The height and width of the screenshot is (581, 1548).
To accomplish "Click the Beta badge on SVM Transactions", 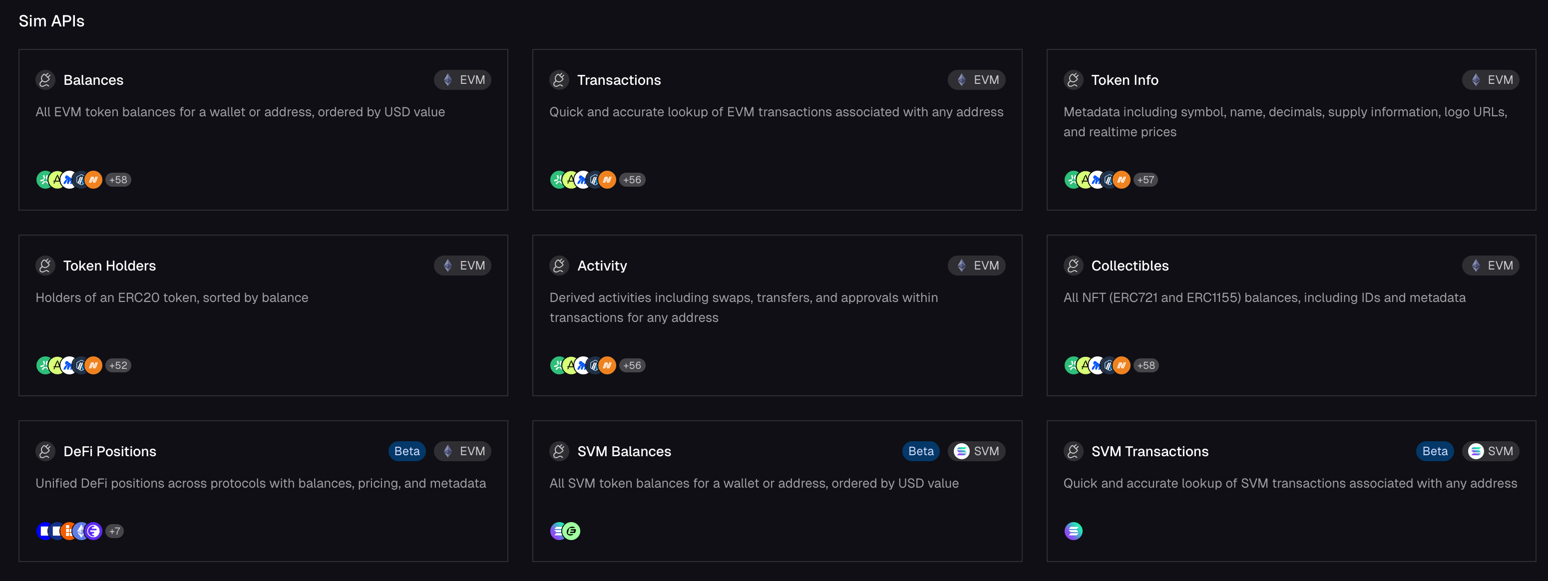I will [1435, 451].
